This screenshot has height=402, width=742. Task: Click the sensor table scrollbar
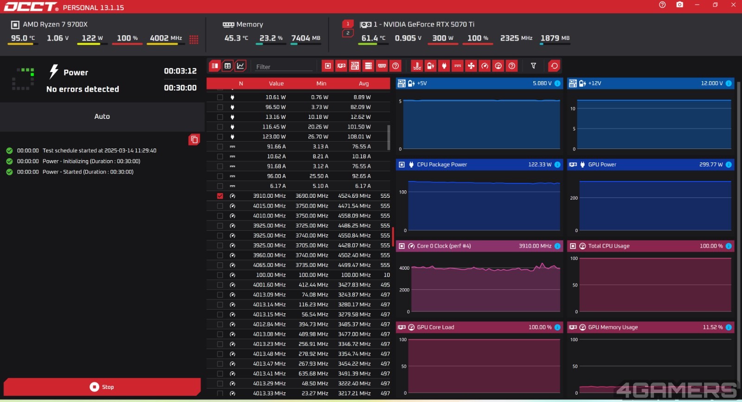click(x=389, y=137)
